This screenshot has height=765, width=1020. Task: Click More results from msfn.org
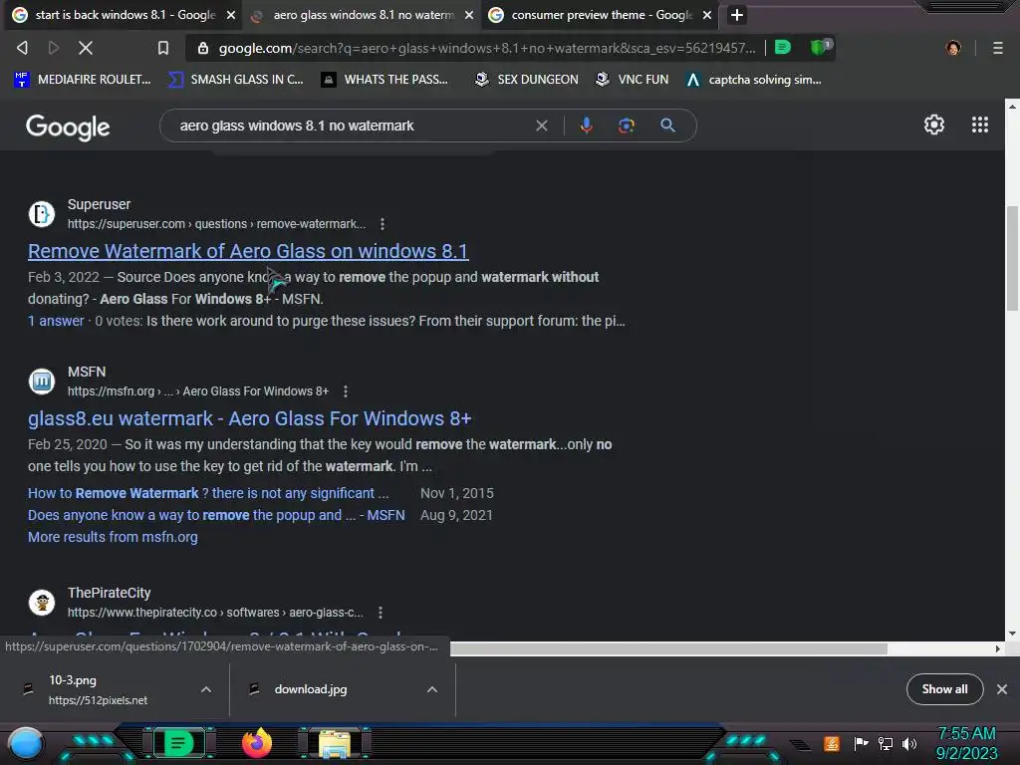pos(113,537)
